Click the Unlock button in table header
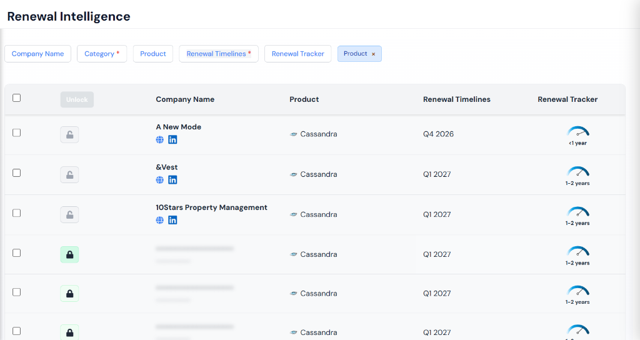This screenshot has width=640, height=340. [x=77, y=99]
